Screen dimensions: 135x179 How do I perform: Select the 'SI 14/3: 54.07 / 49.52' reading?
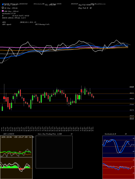21,16
